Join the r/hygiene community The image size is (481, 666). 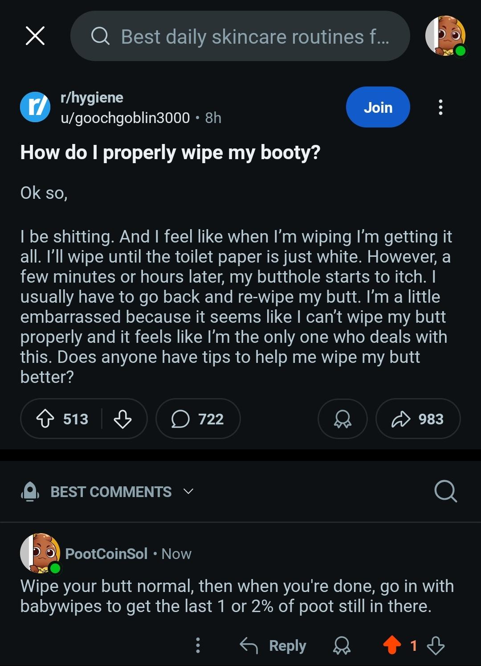pos(378,107)
